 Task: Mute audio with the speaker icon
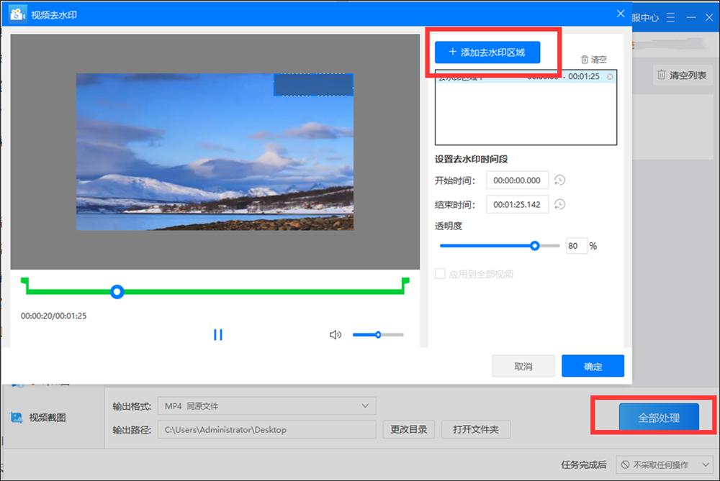pos(335,334)
